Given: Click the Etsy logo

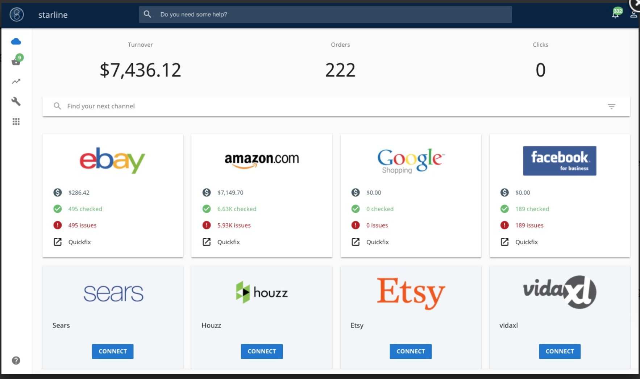Looking at the screenshot, I should [411, 293].
